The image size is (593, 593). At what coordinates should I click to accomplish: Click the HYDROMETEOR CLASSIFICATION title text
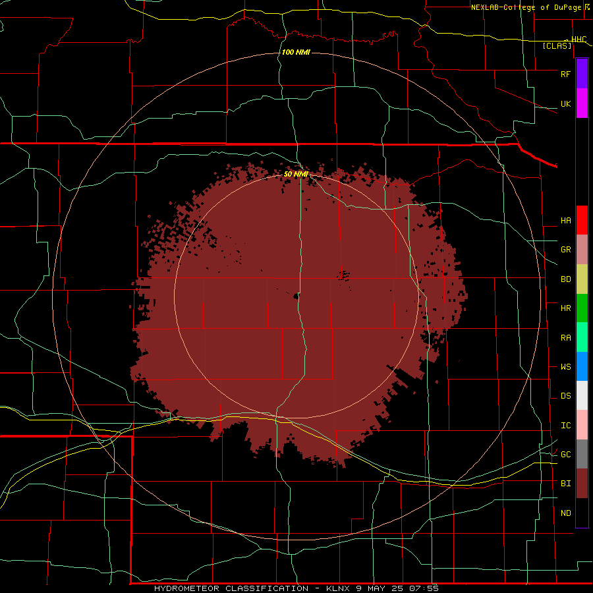231,588
